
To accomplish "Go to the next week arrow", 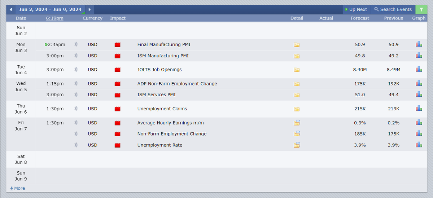I will click(89, 9).
